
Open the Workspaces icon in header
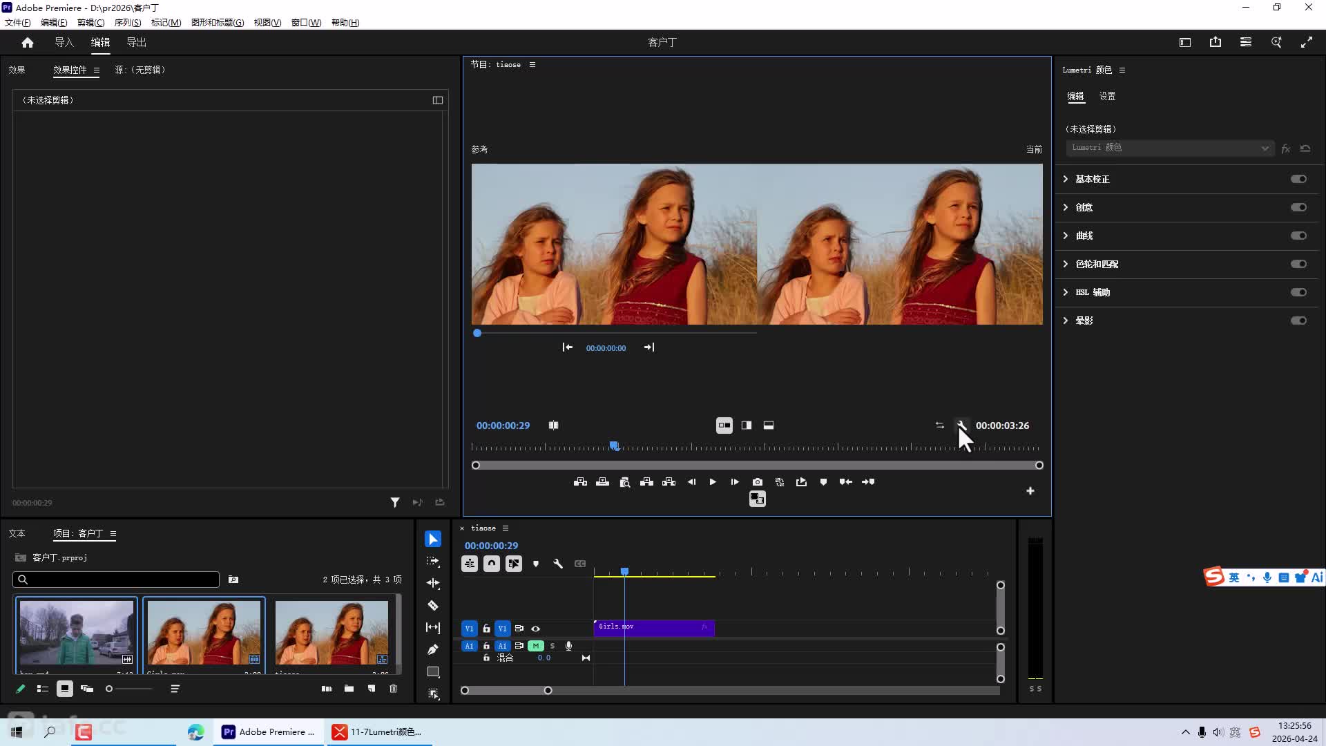(1246, 42)
